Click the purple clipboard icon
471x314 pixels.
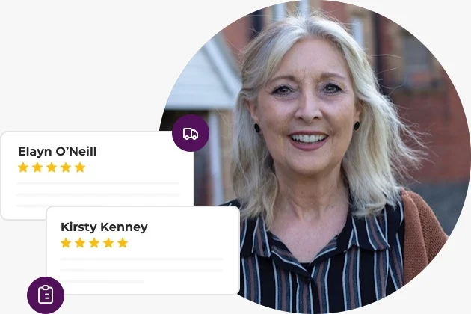(x=46, y=295)
